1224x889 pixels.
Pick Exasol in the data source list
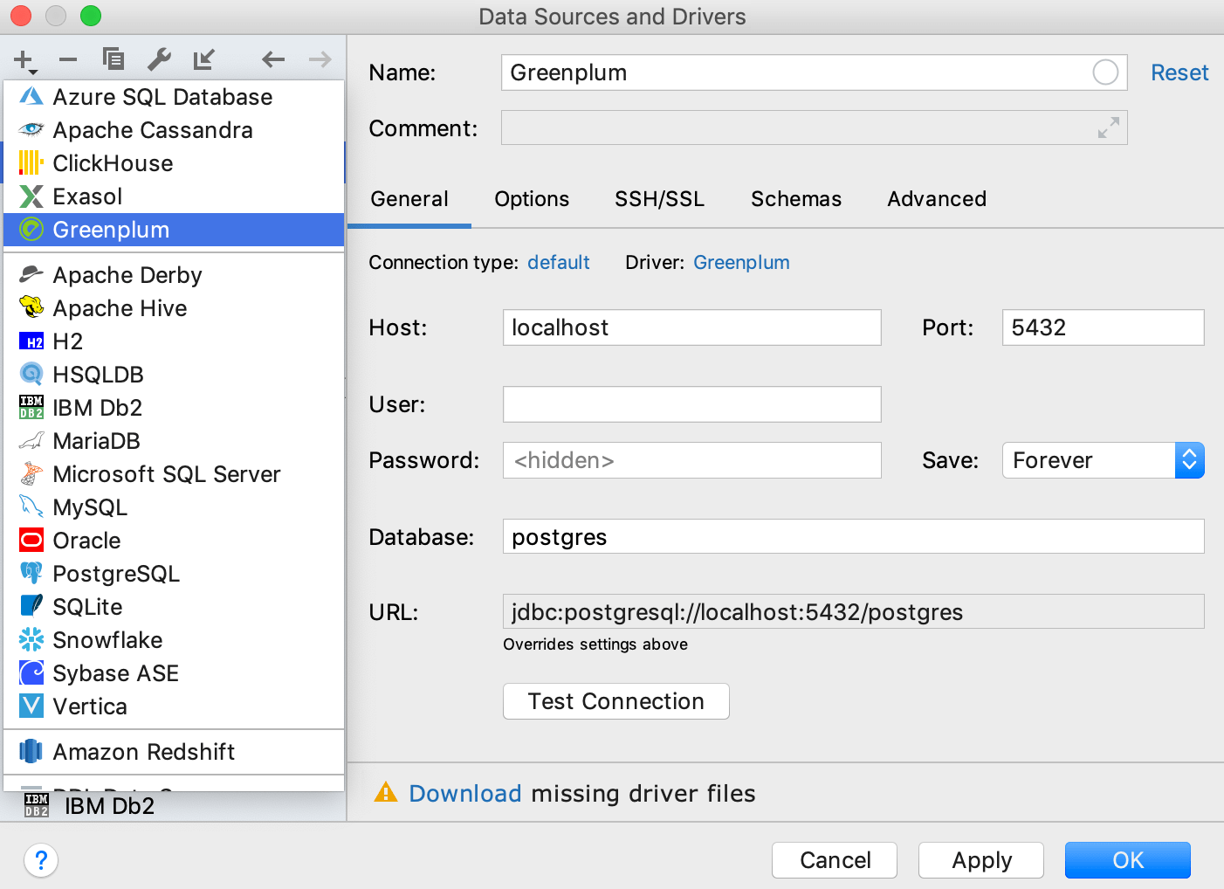tap(174, 196)
